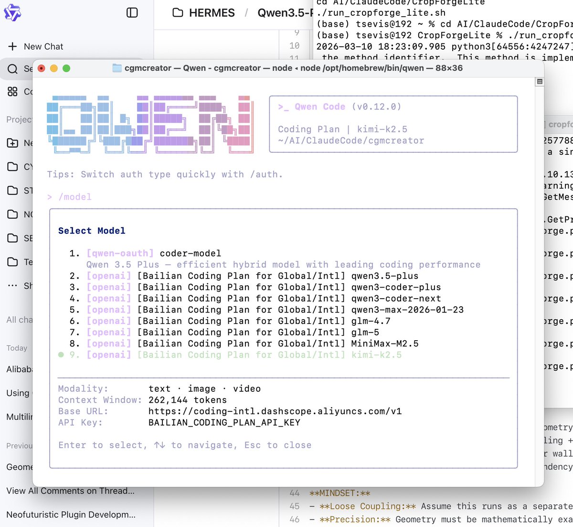
Task: Click the ~/AI/ClaudeCode/cgmcreator path text
Action: click(x=351, y=140)
